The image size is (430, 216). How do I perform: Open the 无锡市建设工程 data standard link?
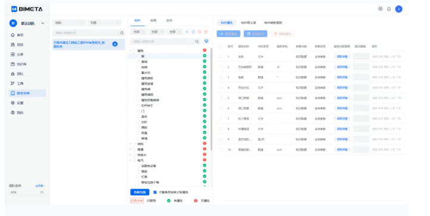(79, 45)
